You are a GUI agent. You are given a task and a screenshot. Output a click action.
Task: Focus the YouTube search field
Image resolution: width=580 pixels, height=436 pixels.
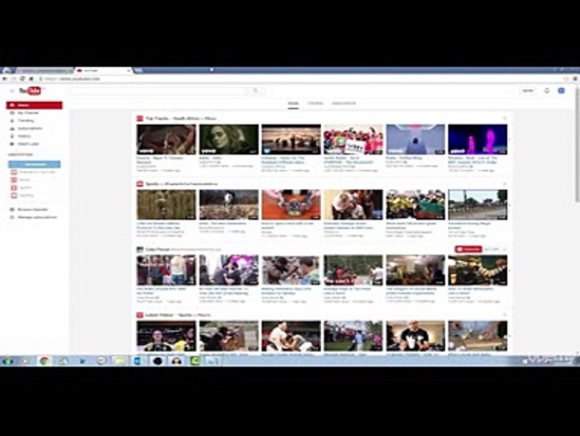click(x=159, y=90)
